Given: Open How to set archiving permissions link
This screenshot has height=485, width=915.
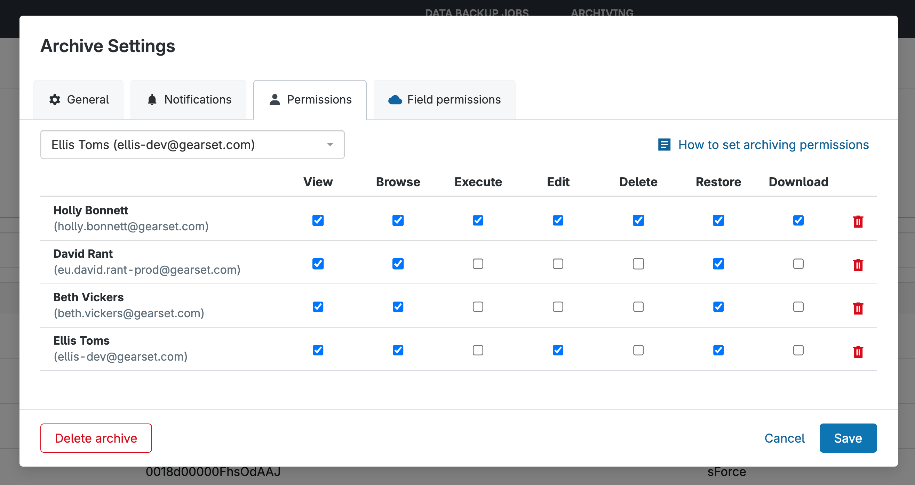Looking at the screenshot, I should [x=773, y=145].
